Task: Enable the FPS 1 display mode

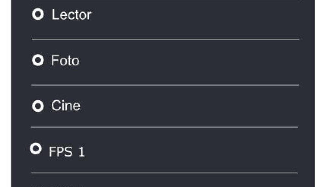Action: [36, 149]
